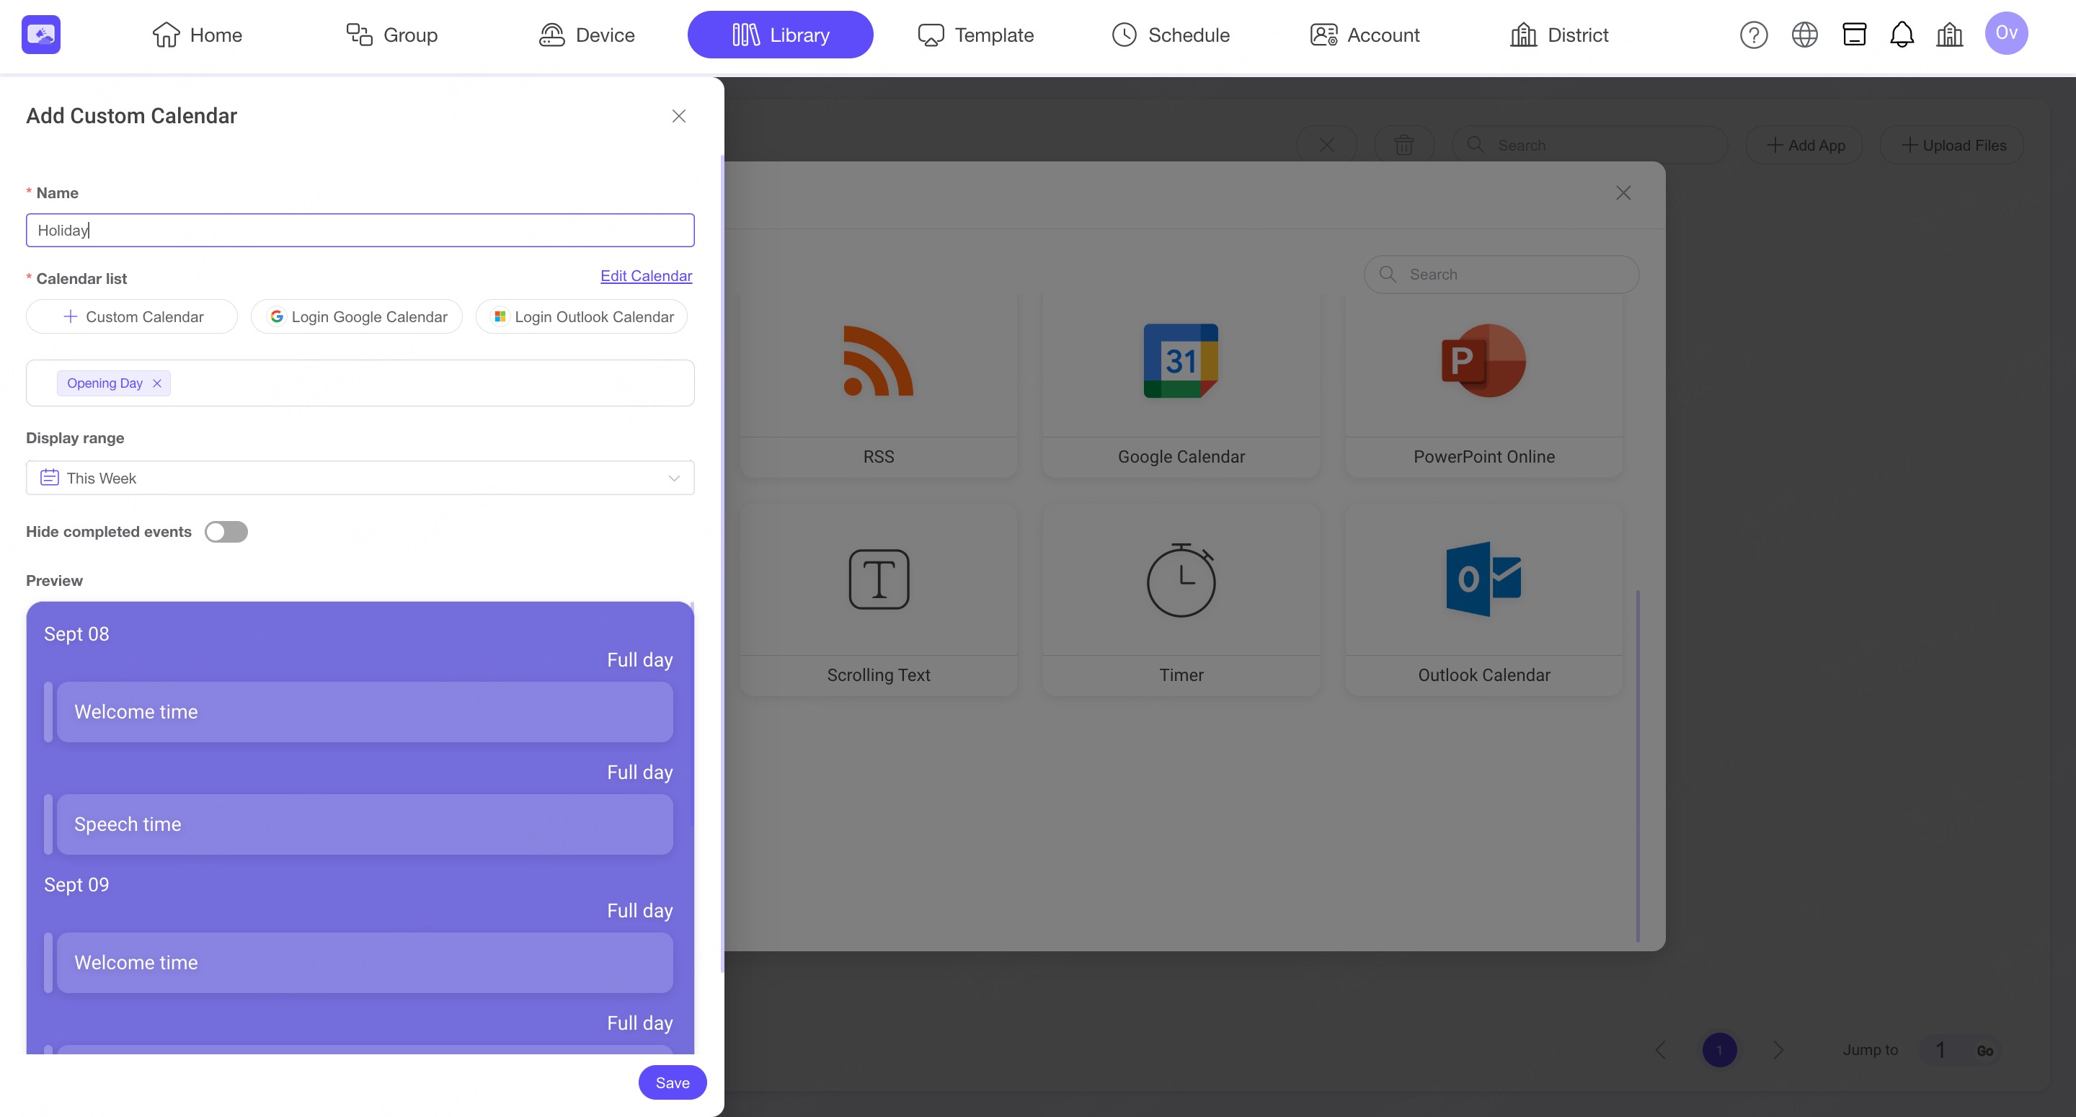
Task: Click Login Google Calendar button
Action: coord(357,317)
